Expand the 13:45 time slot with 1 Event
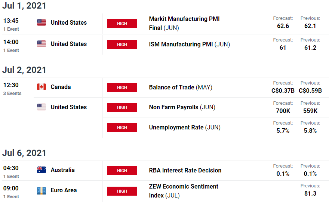 pos(11,25)
